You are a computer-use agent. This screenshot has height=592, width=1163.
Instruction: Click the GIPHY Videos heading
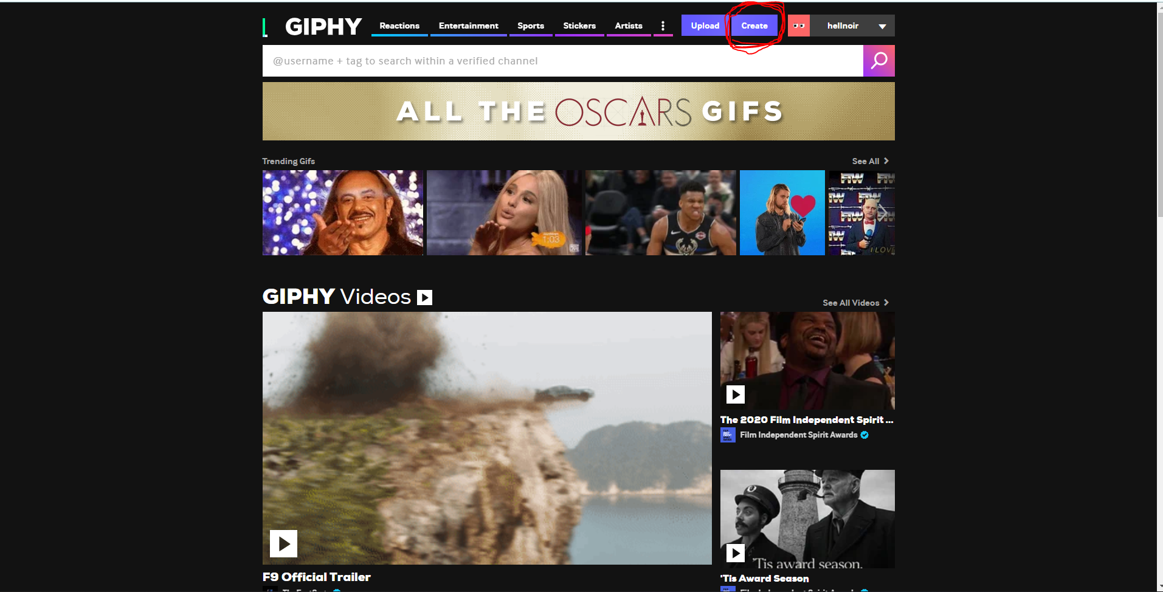tap(337, 297)
